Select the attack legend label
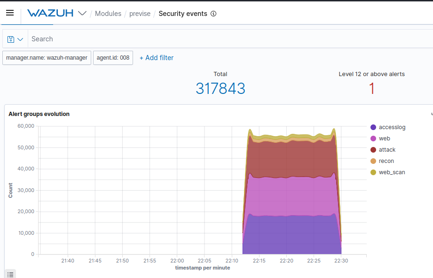 pos(387,150)
